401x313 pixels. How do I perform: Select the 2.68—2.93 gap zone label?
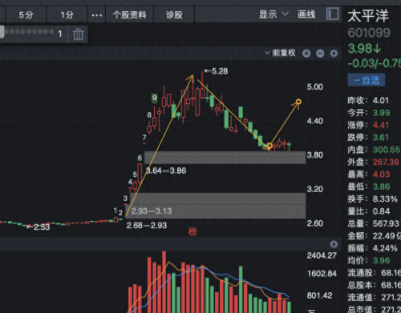147,226
